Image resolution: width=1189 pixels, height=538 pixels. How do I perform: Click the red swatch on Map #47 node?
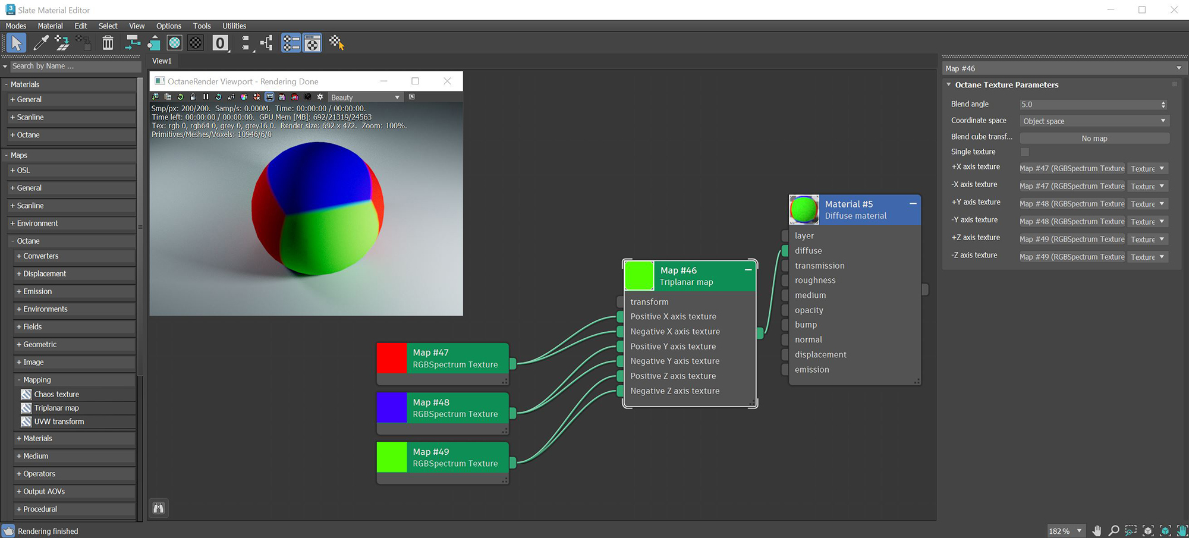coord(392,358)
